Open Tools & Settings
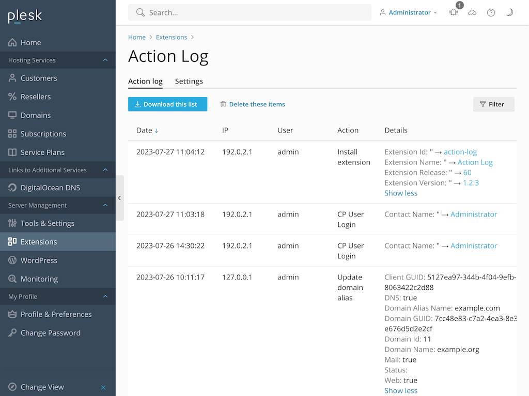This screenshot has width=529, height=396. point(48,223)
